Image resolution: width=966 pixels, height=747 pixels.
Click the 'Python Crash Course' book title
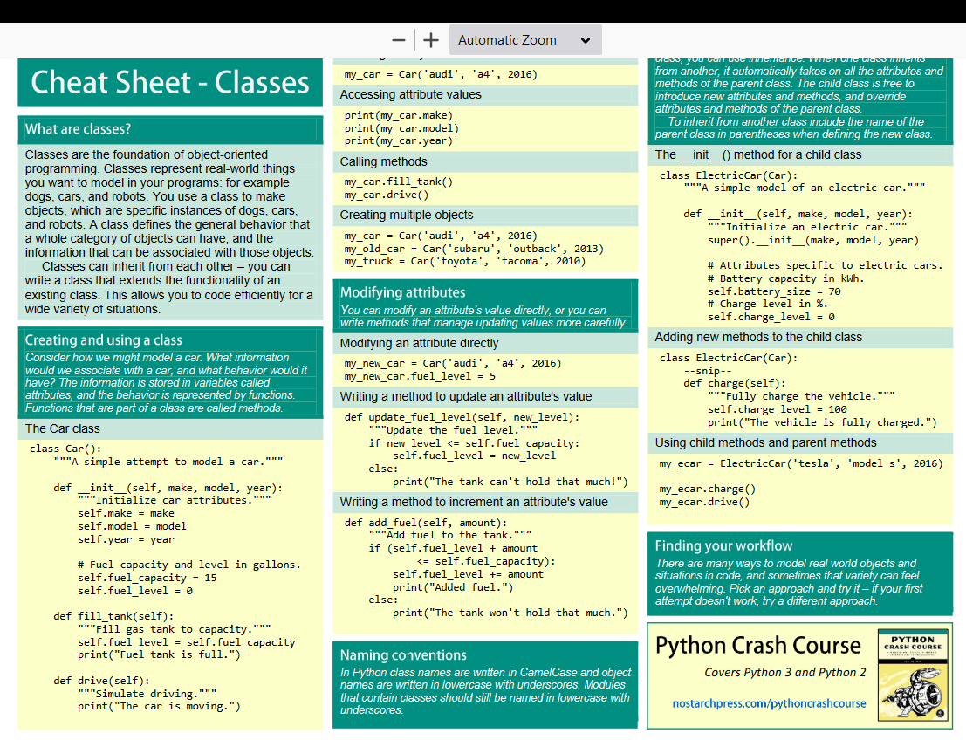(757, 646)
